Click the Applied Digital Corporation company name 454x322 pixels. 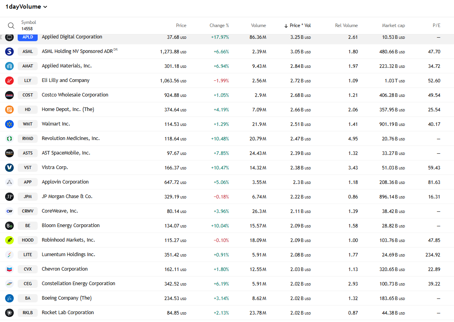tap(72, 37)
